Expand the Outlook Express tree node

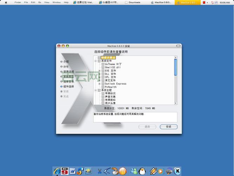point(99,84)
